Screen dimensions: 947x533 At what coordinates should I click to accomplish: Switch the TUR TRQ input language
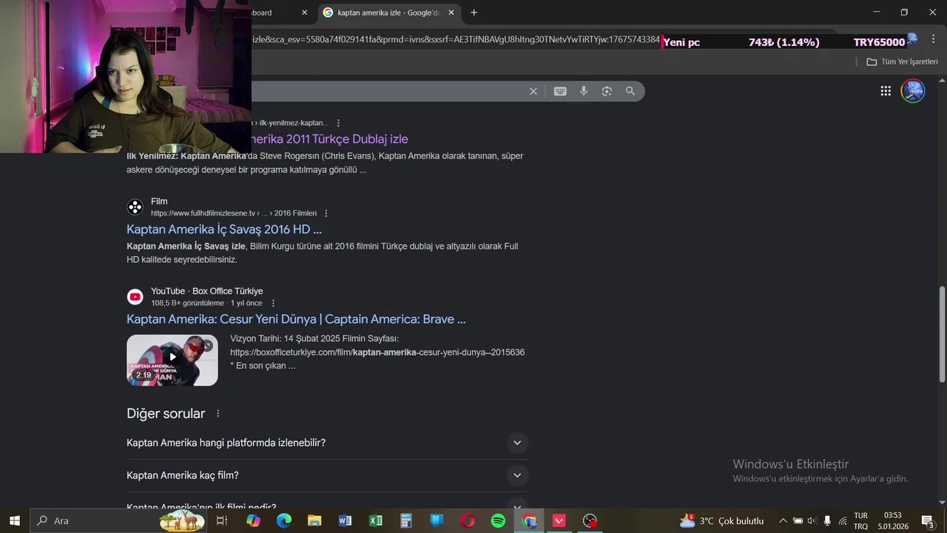pyautogui.click(x=861, y=520)
